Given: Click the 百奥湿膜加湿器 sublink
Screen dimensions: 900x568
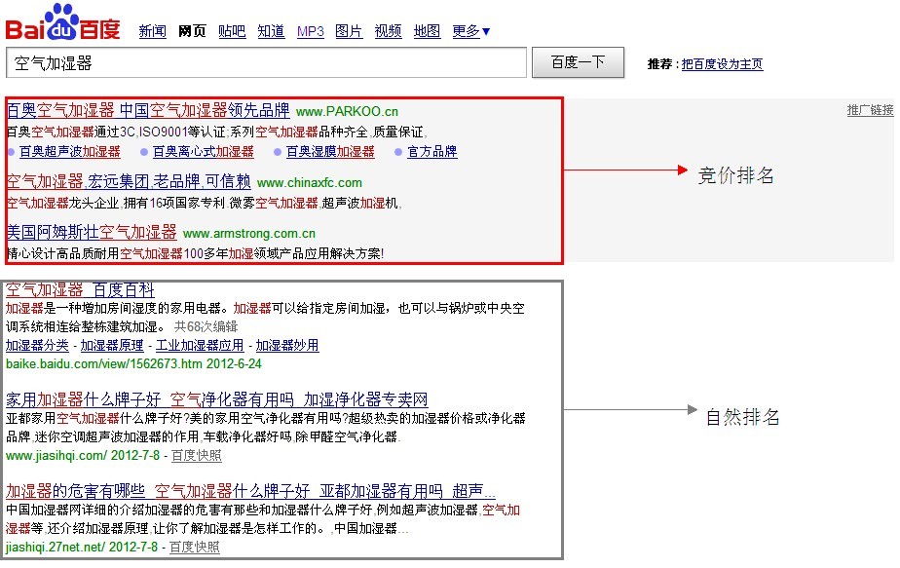Looking at the screenshot, I should [330, 152].
